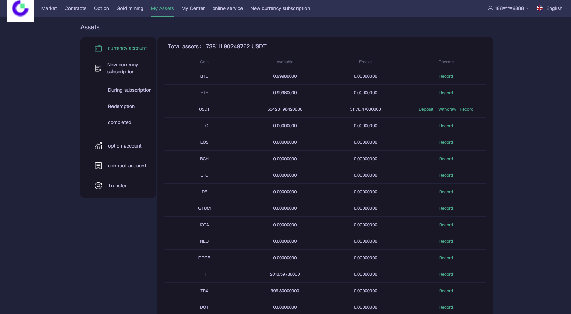This screenshot has height=314, width=571.
Task: Click the contract account document icon
Action: pyautogui.click(x=98, y=166)
